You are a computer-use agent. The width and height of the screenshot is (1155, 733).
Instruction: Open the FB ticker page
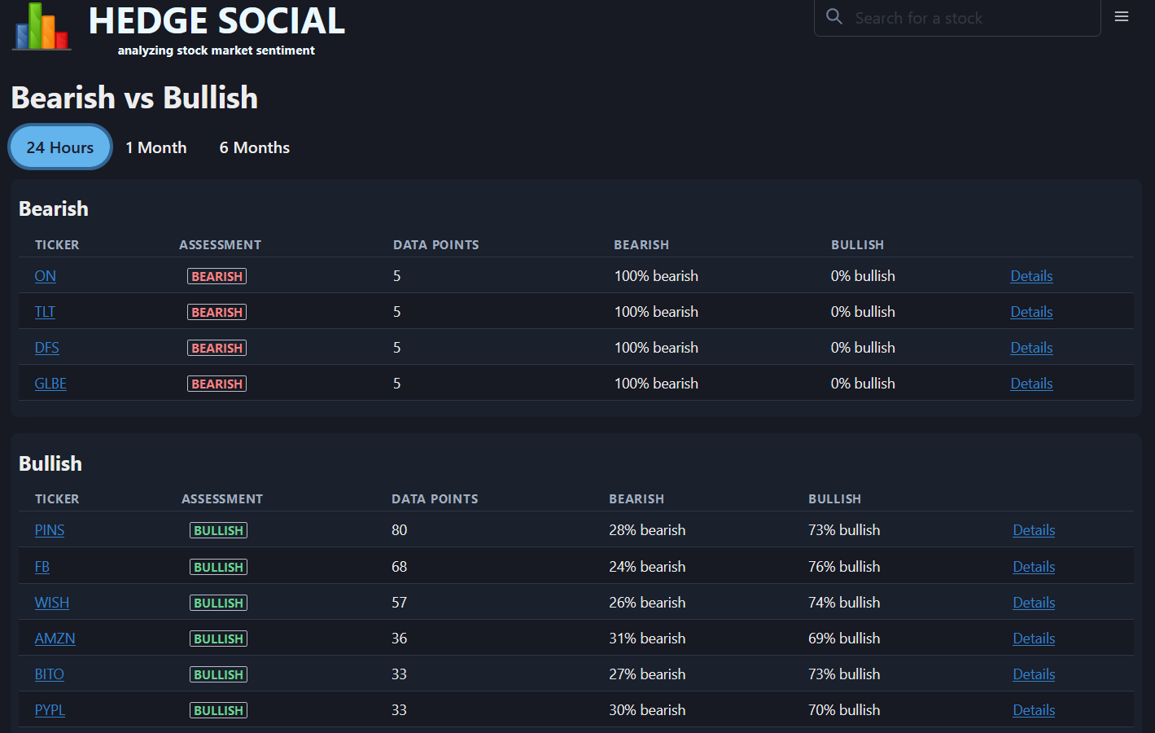tap(42, 566)
